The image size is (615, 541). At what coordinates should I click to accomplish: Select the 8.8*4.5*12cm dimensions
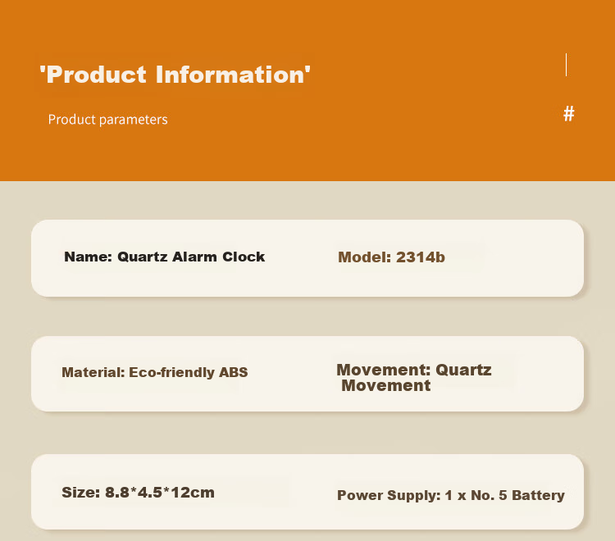point(160,493)
